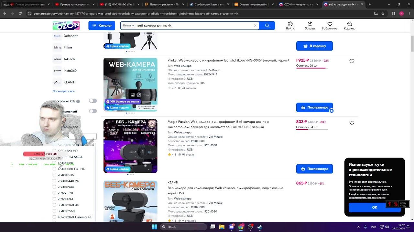Clear the search query with the X
The height and width of the screenshot is (232, 414).
pyautogui.click(x=255, y=25)
